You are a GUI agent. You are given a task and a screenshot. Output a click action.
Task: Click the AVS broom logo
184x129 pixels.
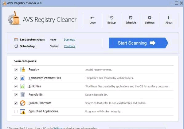14,18
